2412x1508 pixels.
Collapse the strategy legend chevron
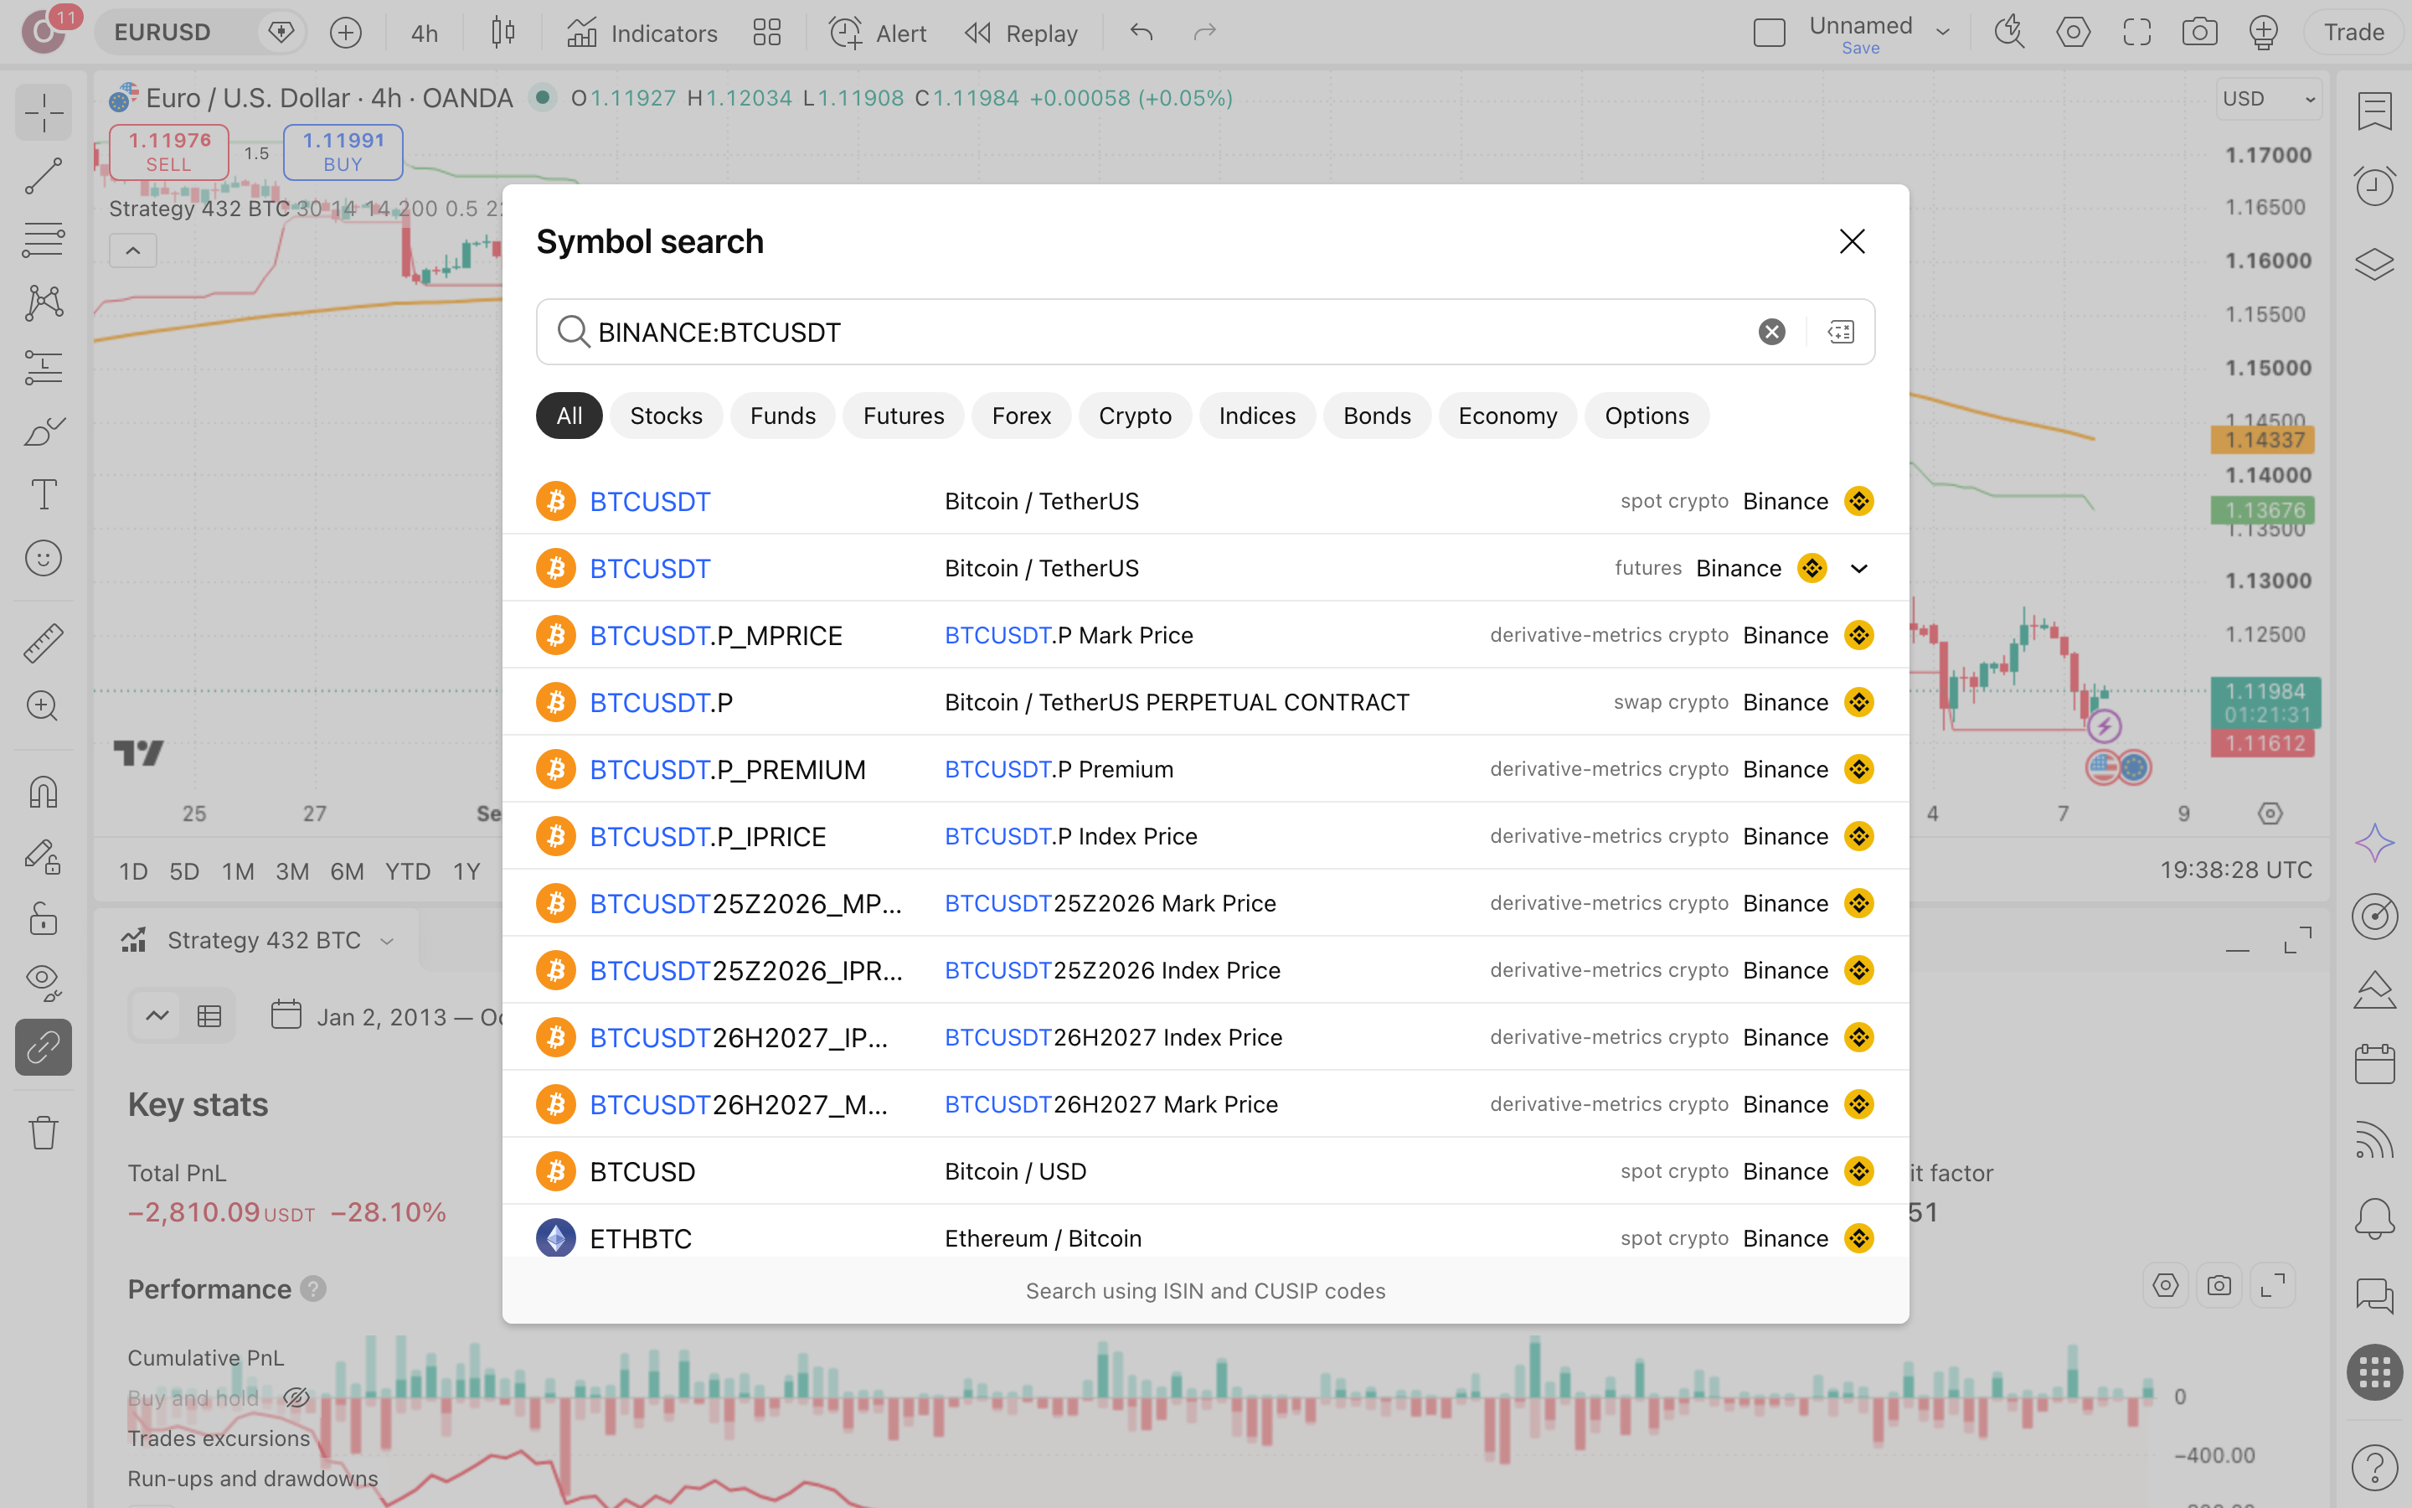132,251
